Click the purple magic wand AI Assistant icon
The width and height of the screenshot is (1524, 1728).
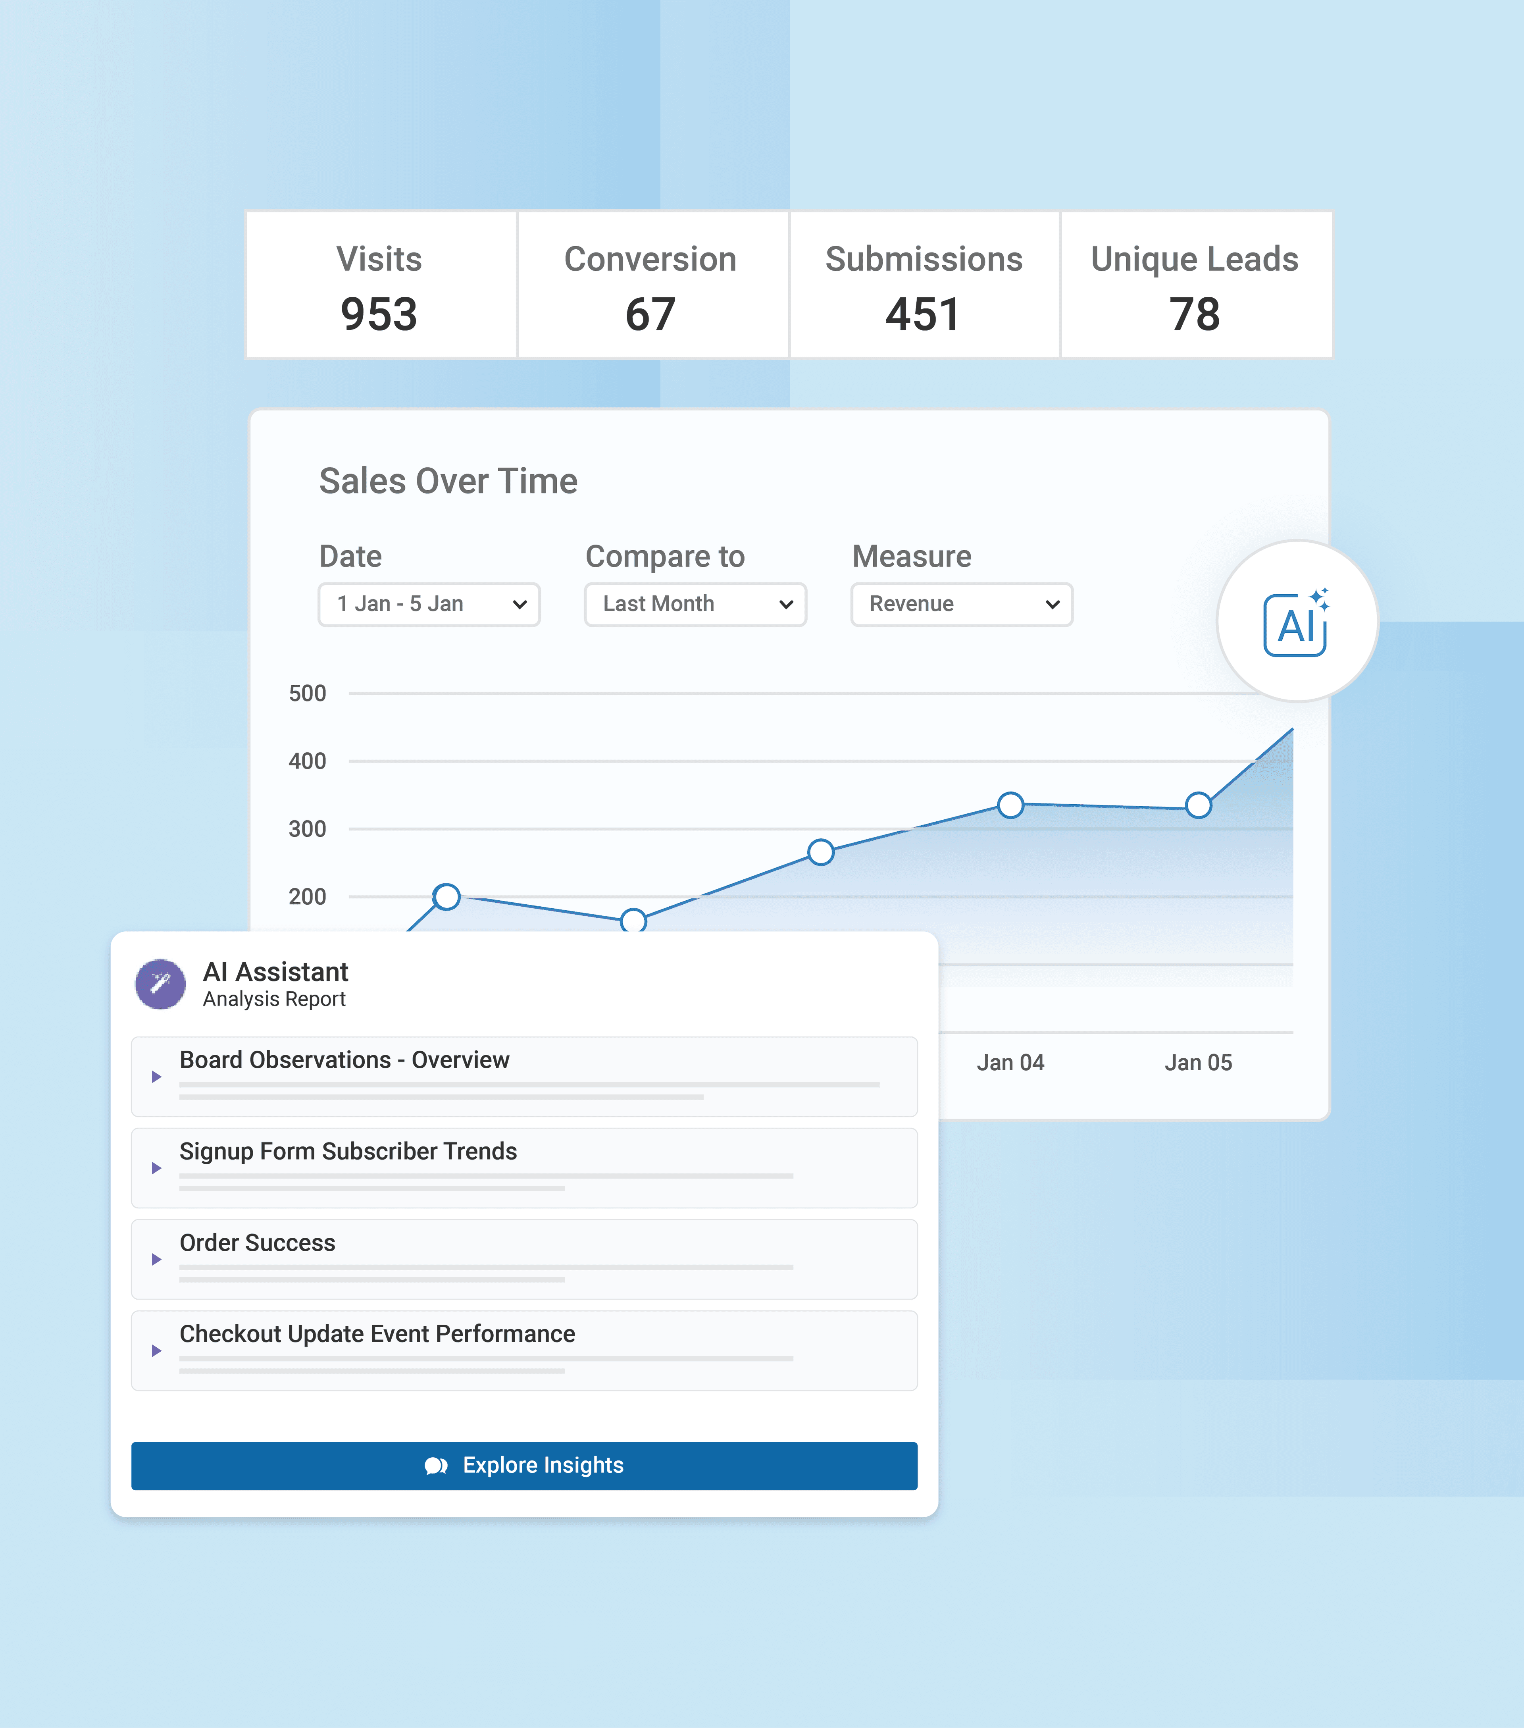(x=161, y=983)
